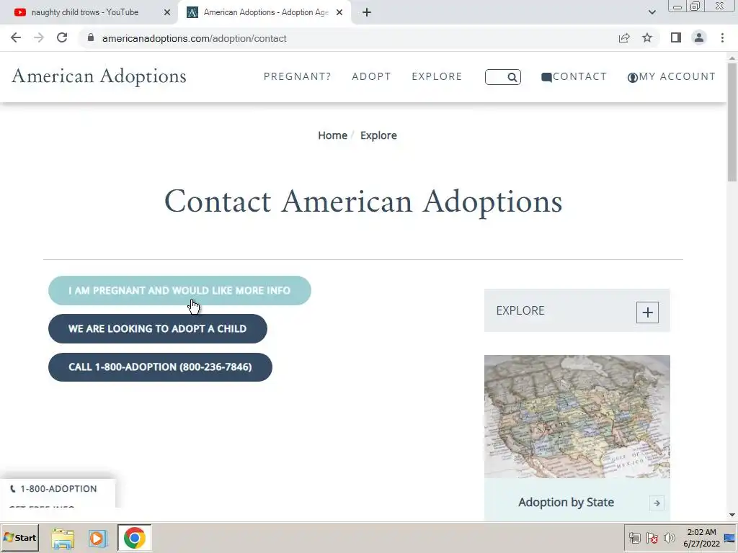
Task: Open the Chrome profile avatar icon
Action: pos(699,38)
